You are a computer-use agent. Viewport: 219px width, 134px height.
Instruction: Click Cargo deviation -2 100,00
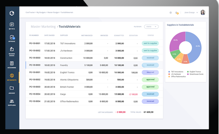point(133,94)
